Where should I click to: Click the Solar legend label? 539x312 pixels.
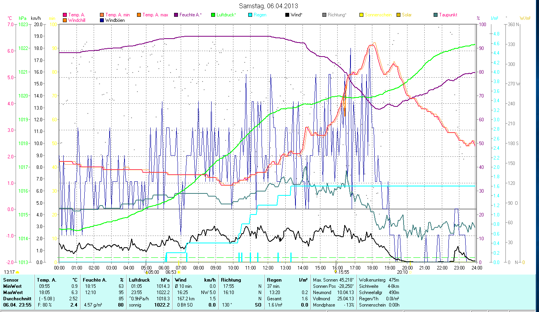pos(407,15)
